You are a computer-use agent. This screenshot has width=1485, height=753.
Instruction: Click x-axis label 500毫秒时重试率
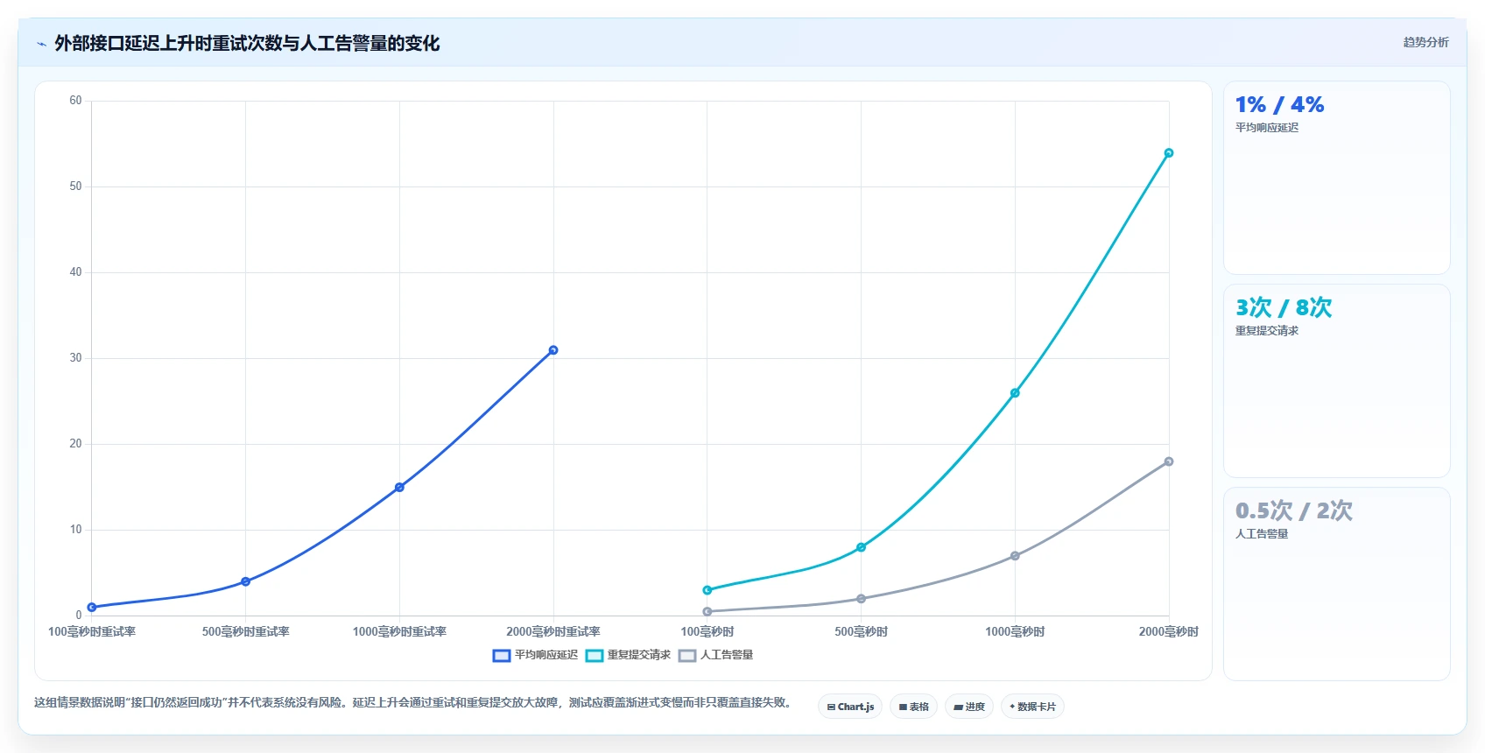click(246, 631)
